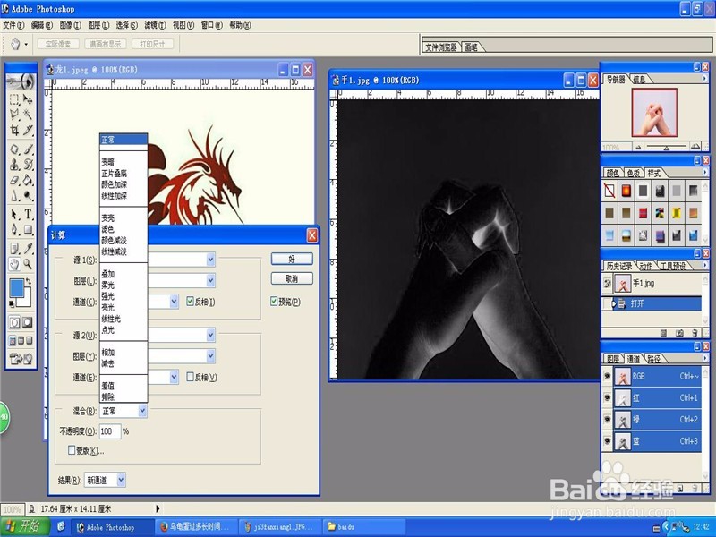The width and height of the screenshot is (716, 537).
Task: Switch to the 动作 tab
Action: [x=645, y=266]
